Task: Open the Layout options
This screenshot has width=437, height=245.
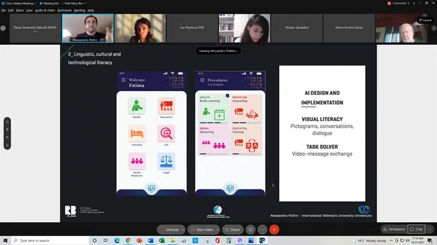Action: click(425, 20)
